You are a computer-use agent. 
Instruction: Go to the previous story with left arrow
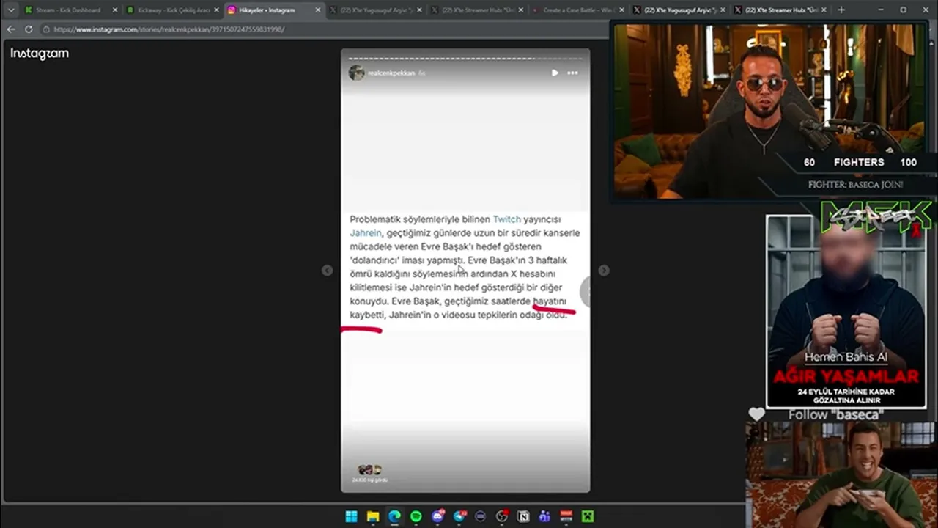(x=327, y=271)
